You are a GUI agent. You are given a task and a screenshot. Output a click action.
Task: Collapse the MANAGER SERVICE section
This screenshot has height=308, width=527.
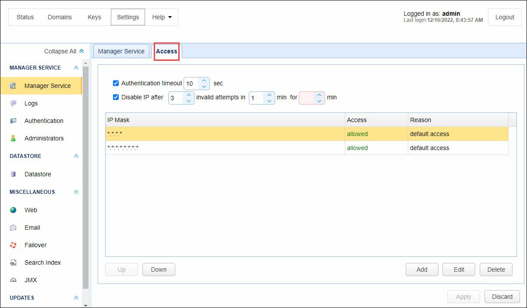[x=76, y=68]
